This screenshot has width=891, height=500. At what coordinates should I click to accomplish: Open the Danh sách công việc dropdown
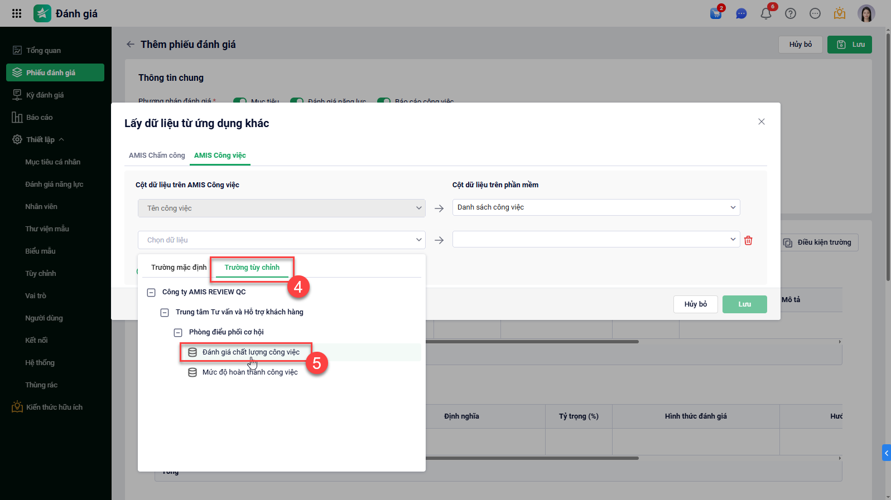(x=596, y=207)
